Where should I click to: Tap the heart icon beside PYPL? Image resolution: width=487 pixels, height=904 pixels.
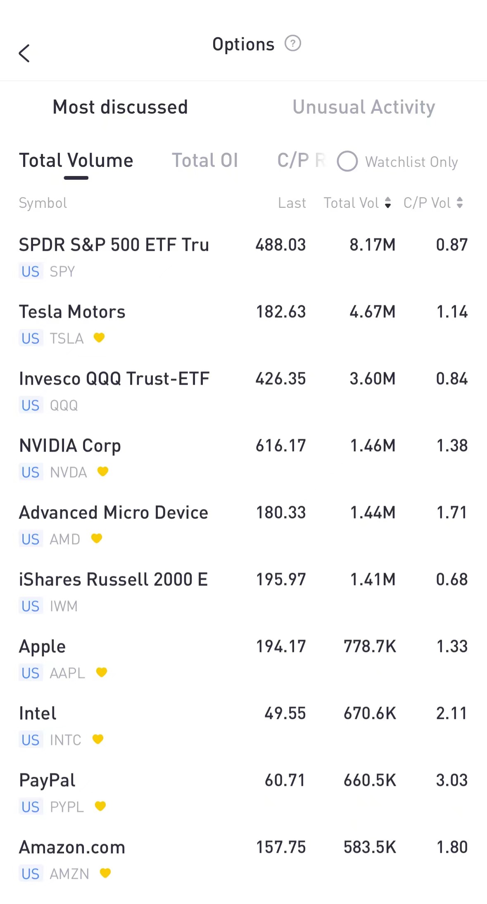pos(100,806)
